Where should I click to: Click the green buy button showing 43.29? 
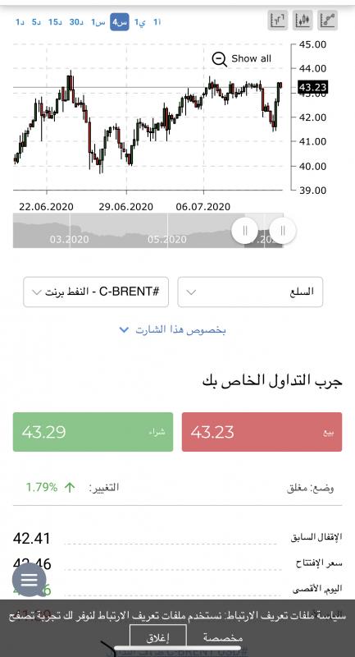(93, 432)
